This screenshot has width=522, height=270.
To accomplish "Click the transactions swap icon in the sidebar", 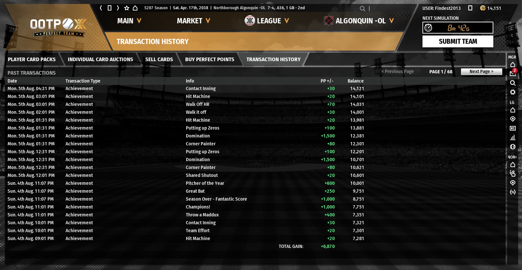I will (x=513, y=192).
